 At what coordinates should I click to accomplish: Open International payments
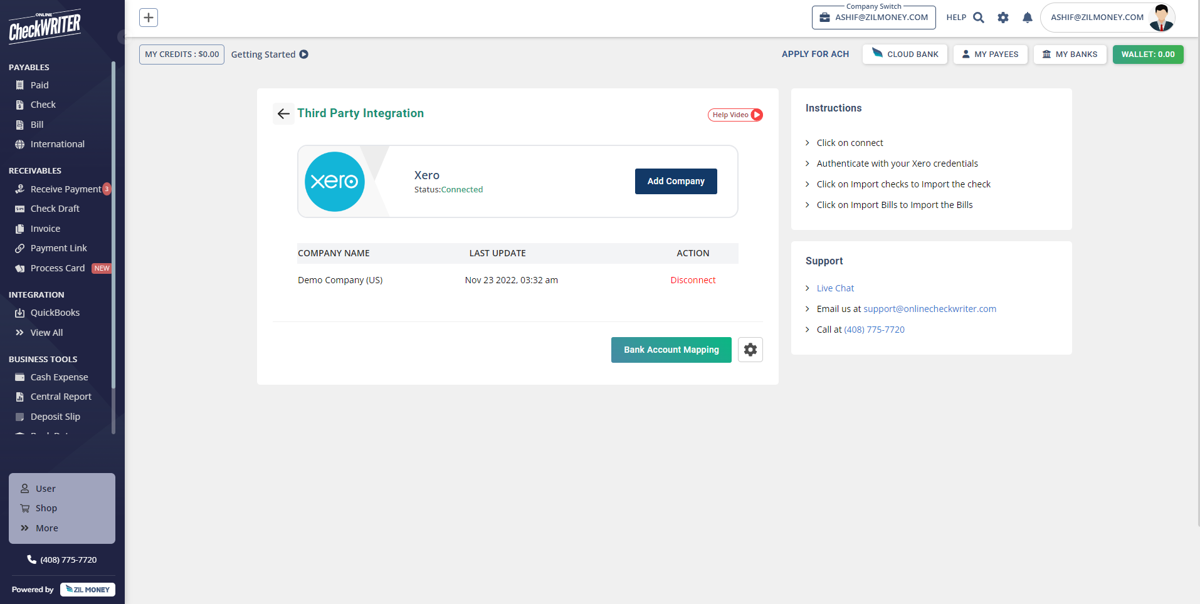tap(57, 144)
